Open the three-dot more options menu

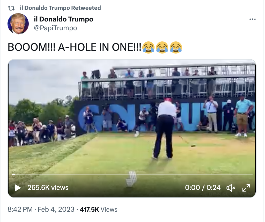[252, 19]
